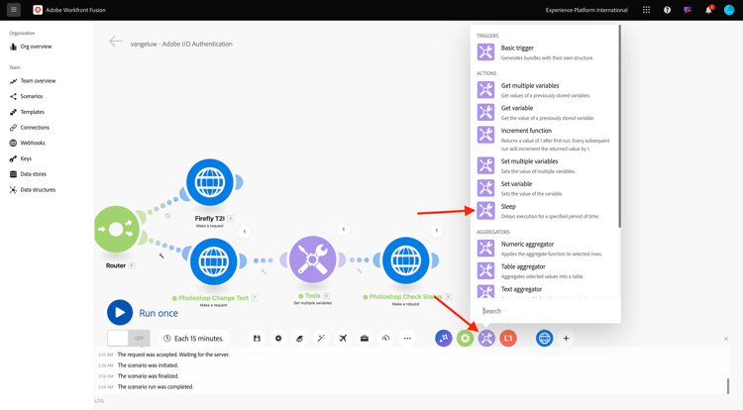743x410 pixels.
Task: Go to Data structures in the sidebar
Action: [x=33, y=190]
